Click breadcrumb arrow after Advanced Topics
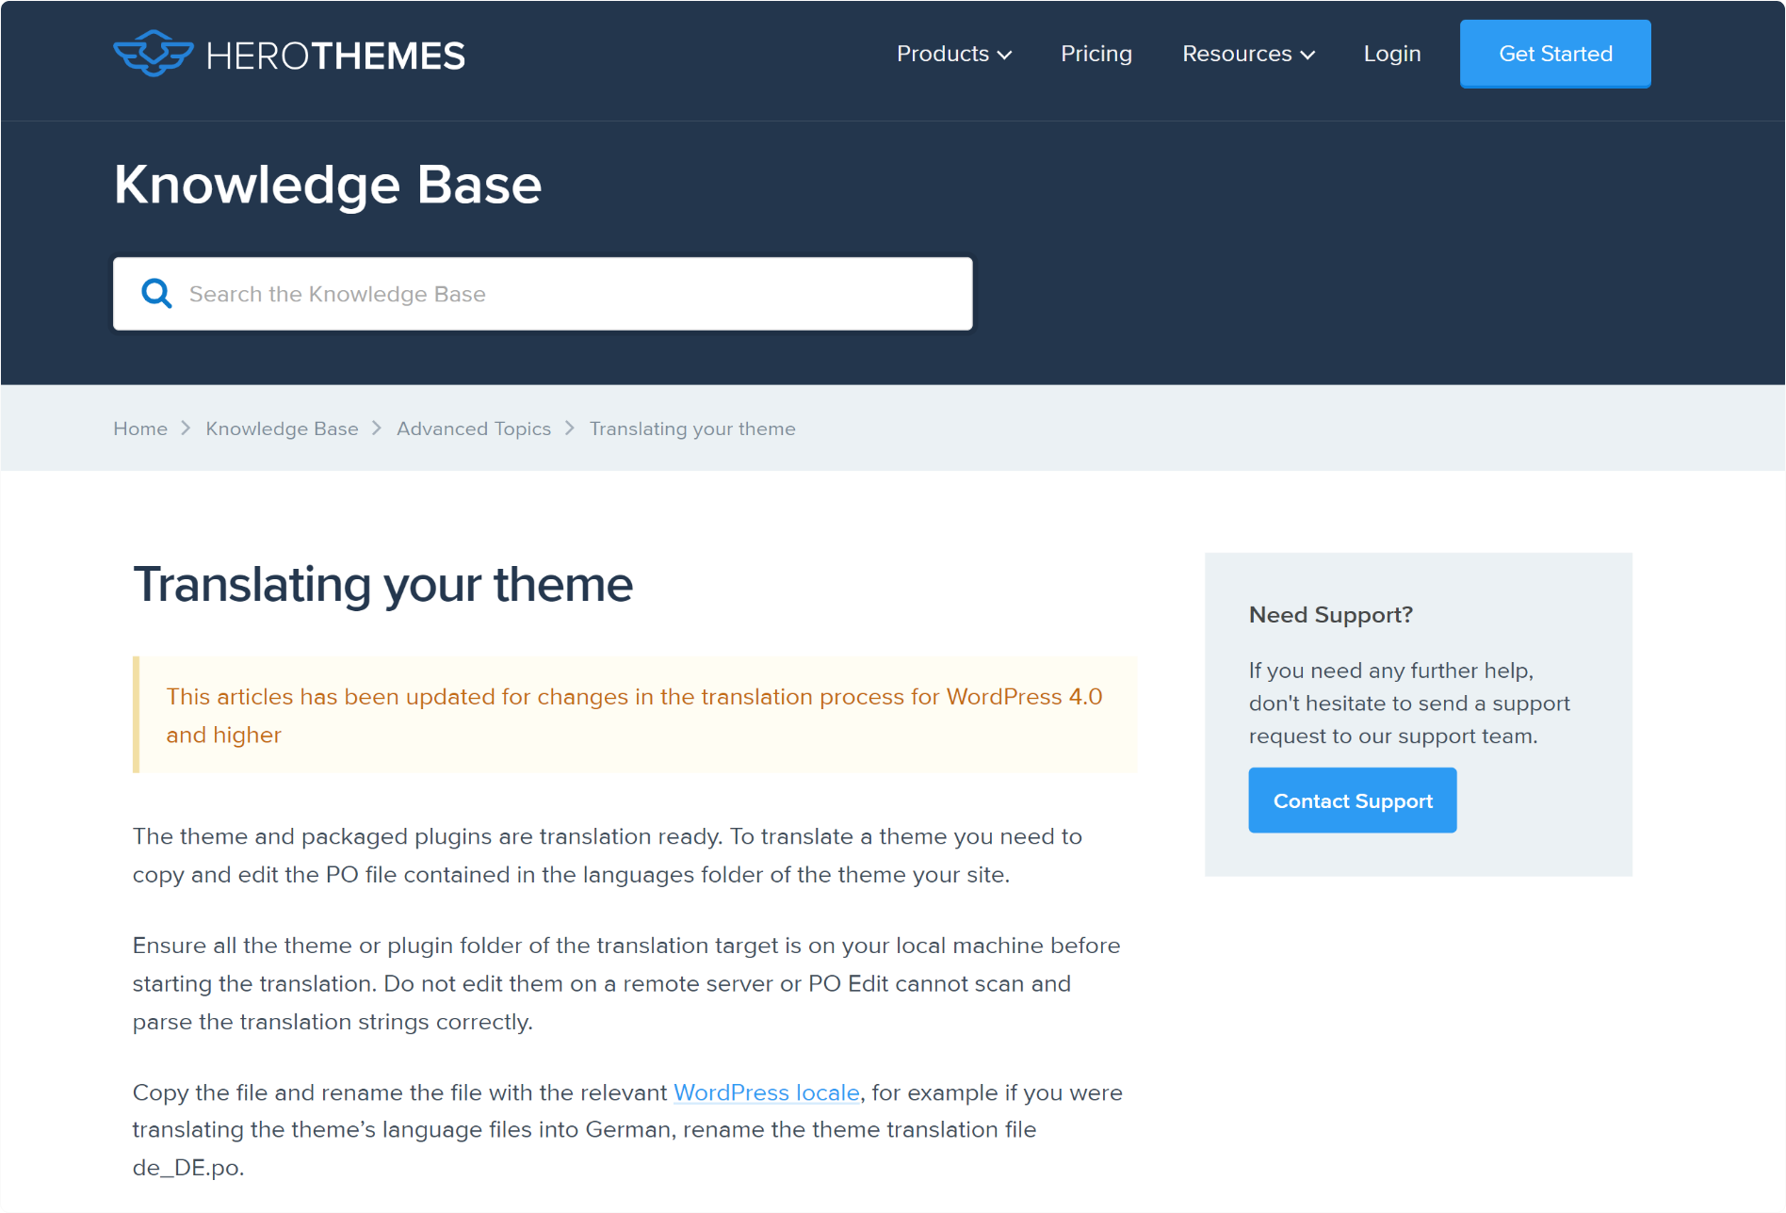 (x=570, y=429)
